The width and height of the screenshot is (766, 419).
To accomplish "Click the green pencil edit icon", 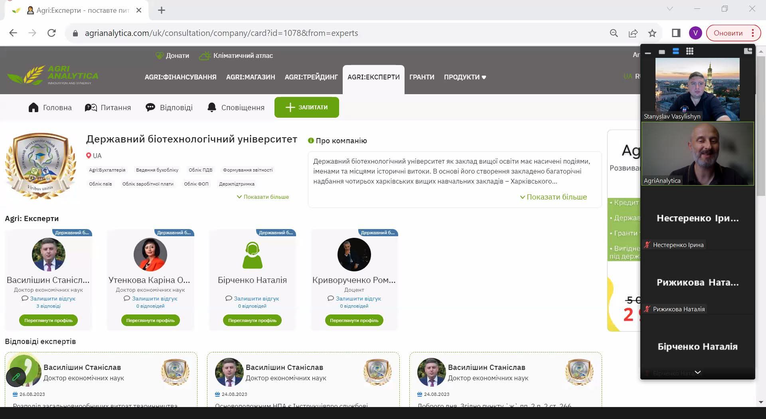I will point(16,376).
